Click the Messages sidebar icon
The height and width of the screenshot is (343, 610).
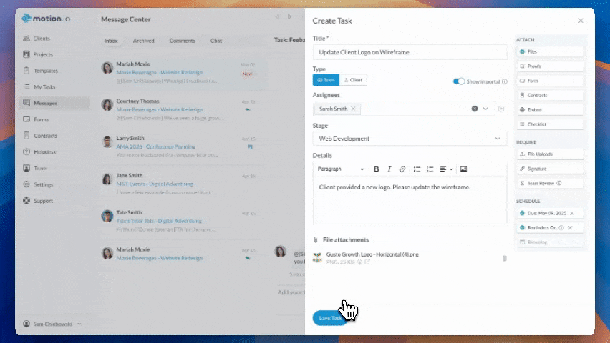click(26, 103)
